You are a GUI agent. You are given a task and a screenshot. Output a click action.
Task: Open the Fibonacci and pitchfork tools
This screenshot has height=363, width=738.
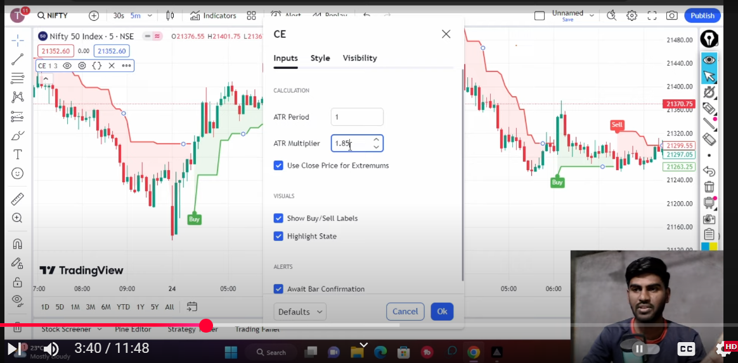[17, 78]
